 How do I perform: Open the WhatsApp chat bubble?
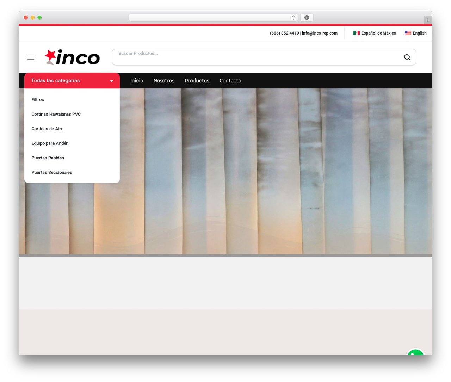point(415,351)
